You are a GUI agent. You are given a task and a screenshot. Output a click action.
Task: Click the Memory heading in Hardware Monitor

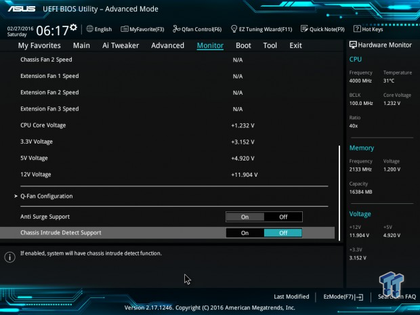pyautogui.click(x=362, y=148)
